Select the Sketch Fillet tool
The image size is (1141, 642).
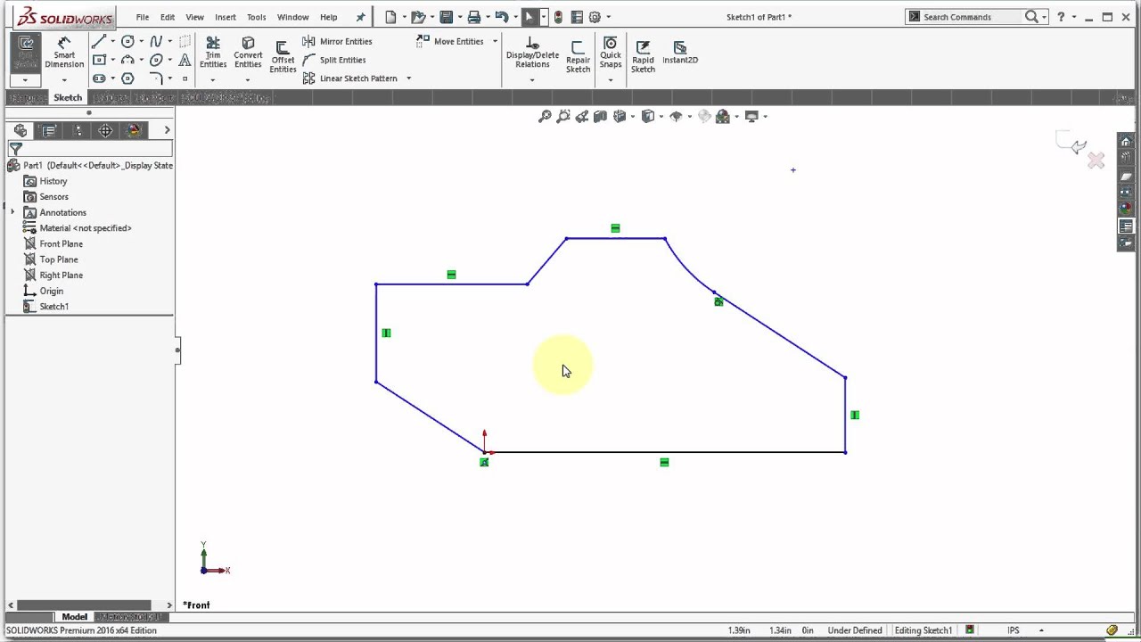pyautogui.click(x=156, y=78)
